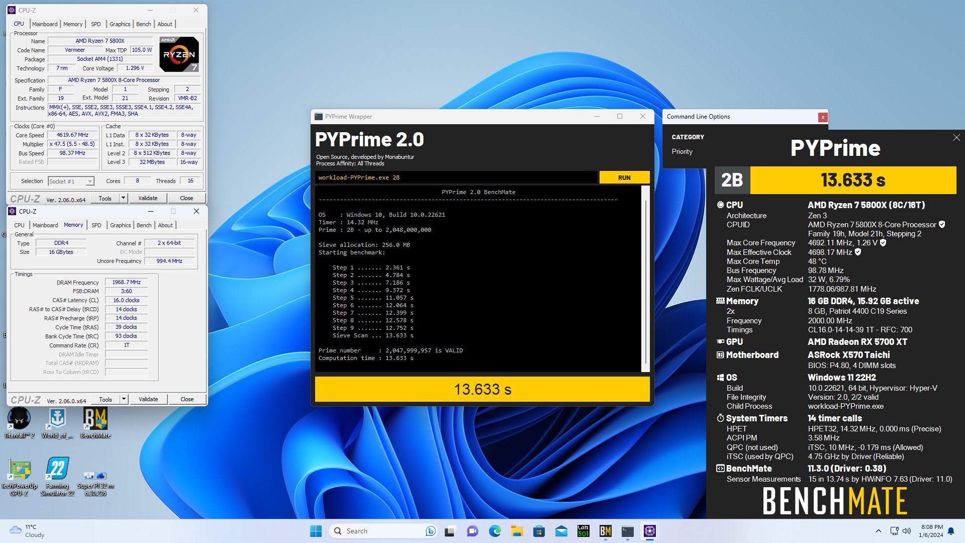Close the BenchMate result panel with X
Viewport: 965px width, 543px height.
[x=956, y=138]
